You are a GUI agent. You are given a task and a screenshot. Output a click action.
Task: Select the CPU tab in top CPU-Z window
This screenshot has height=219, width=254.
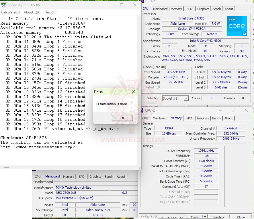tap(145, 9)
